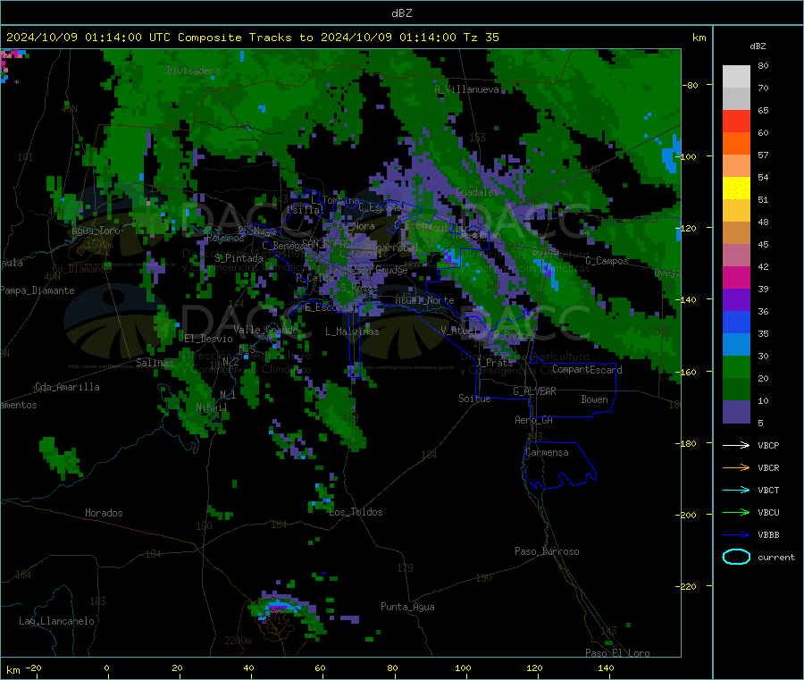Click the green VBCU arrow legend symbol
The image size is (804, 680).
[x=736, y=512]
